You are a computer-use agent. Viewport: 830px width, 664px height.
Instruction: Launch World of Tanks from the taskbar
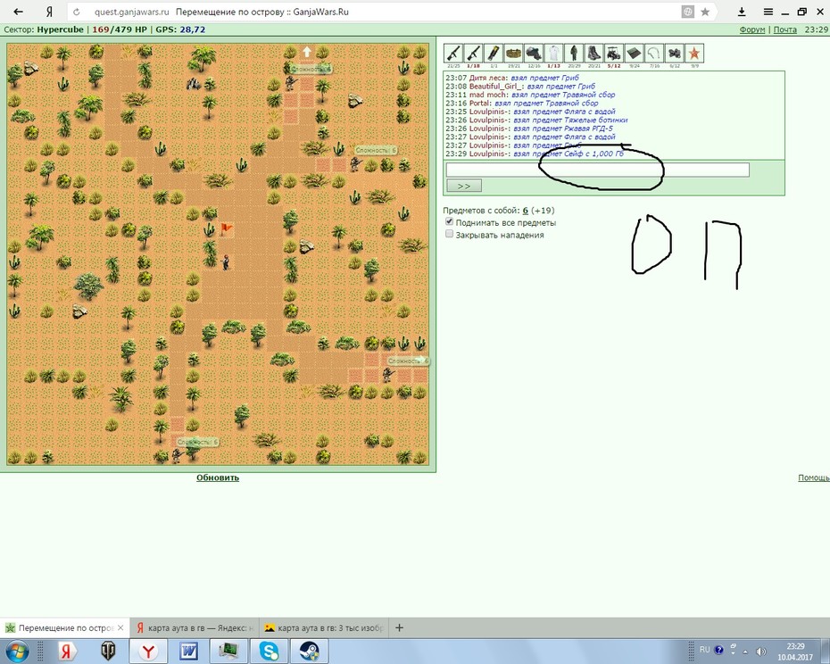pyautogui.click(x=108, y=651)
